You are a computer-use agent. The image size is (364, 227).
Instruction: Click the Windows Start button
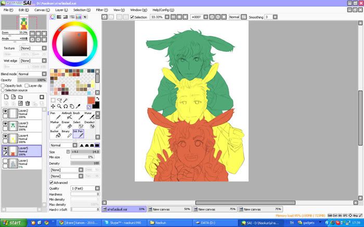point(12,222)
